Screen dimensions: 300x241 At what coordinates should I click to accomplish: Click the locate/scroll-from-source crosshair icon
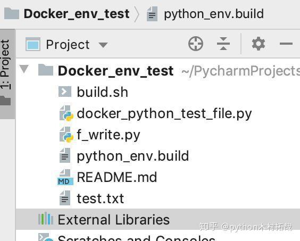tap(196, 44)
